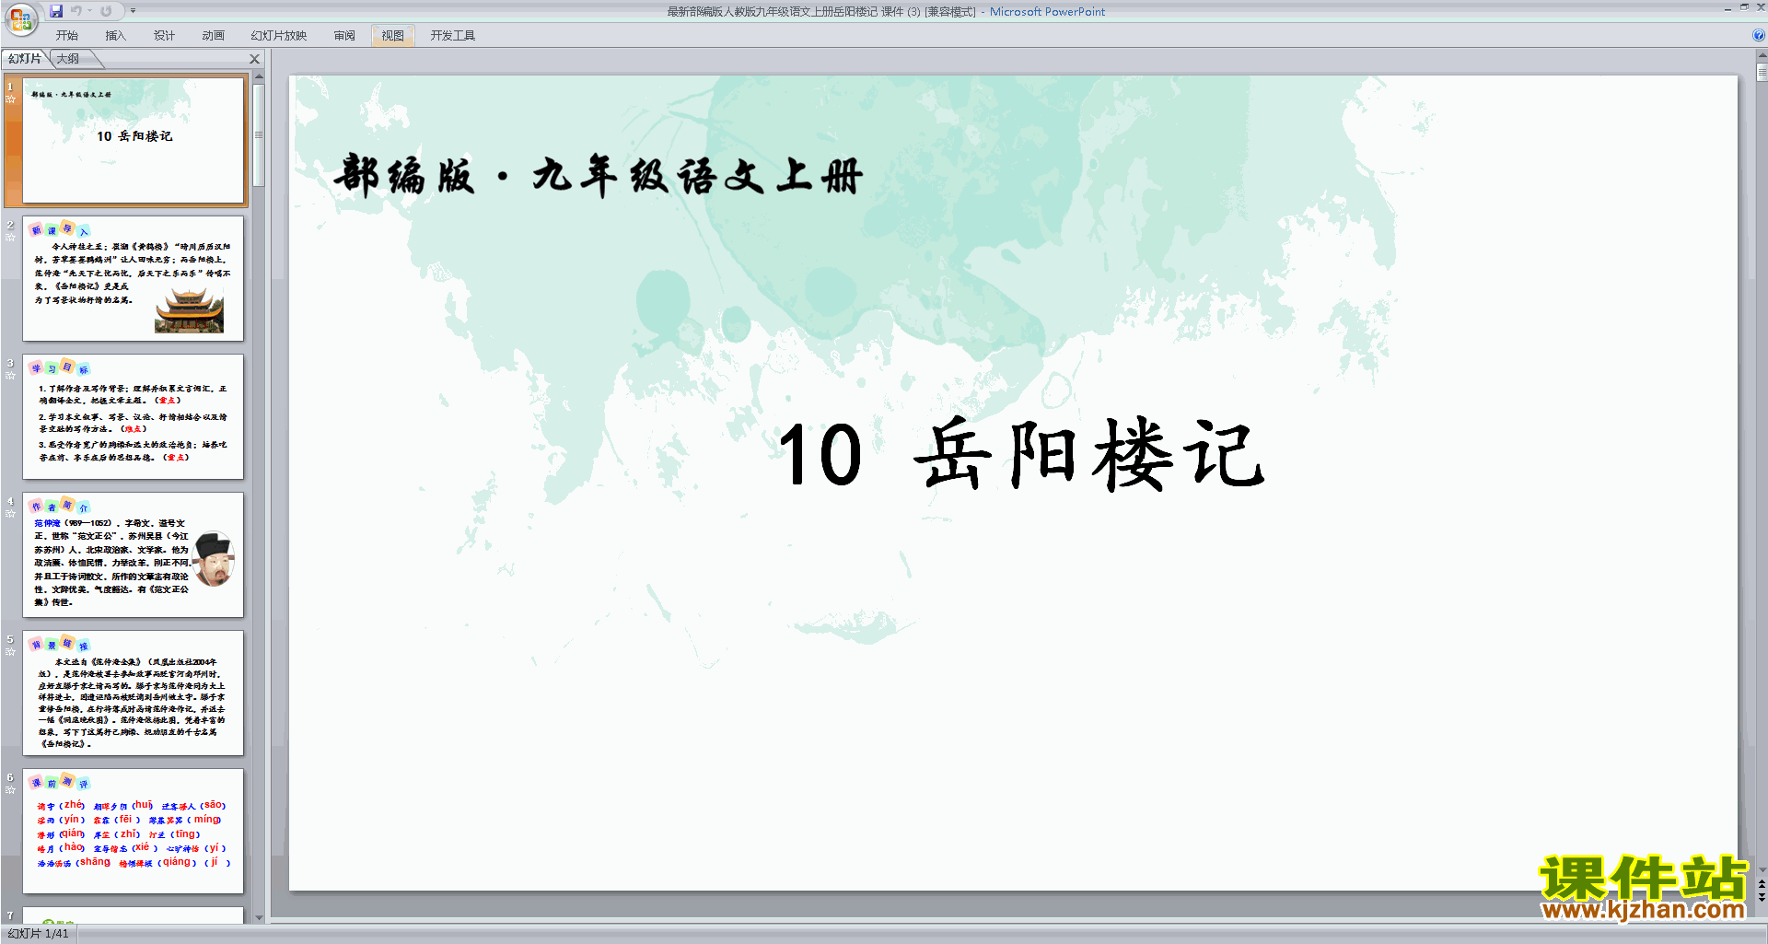The height and width of the screenshot is (944, 1768).
Task: Click the 幻灯片 1/41 status bar indicator
Action: click(x=39, y=934)
